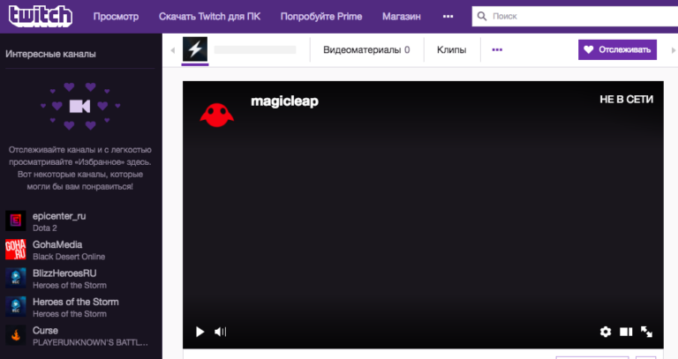Click the red magicleap logo in player
The image size is (678, 359).
coord(216,115)
